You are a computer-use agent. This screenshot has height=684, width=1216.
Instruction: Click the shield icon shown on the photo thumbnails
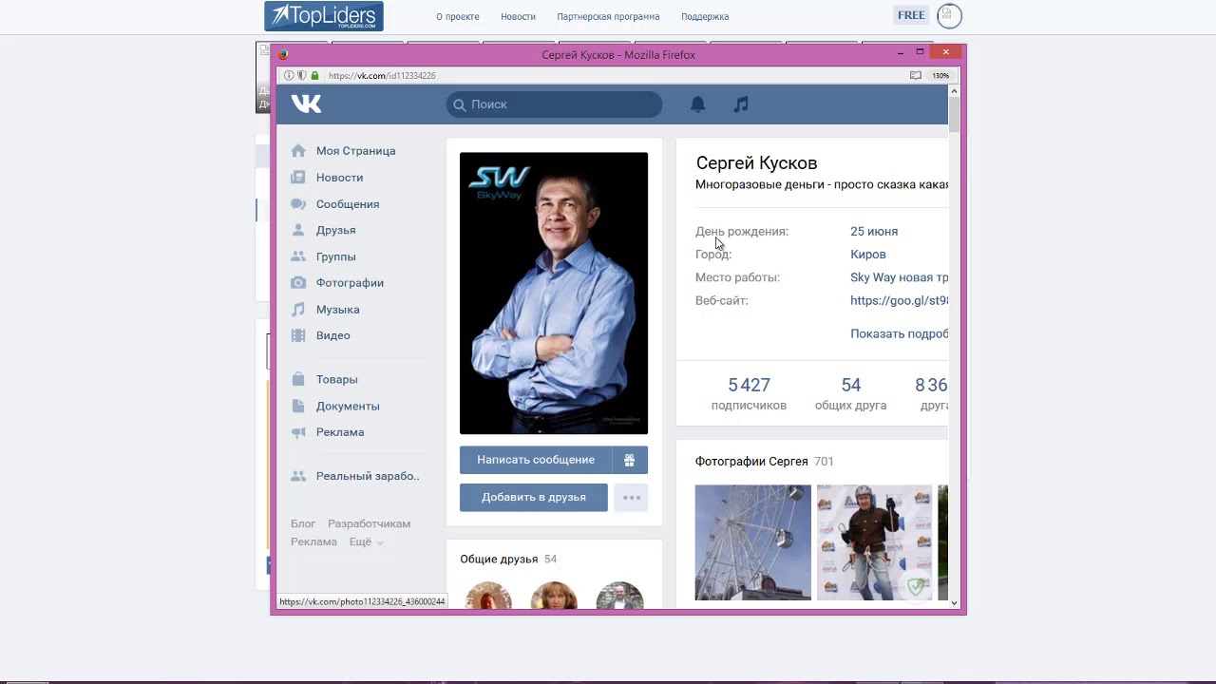(917, 587)
